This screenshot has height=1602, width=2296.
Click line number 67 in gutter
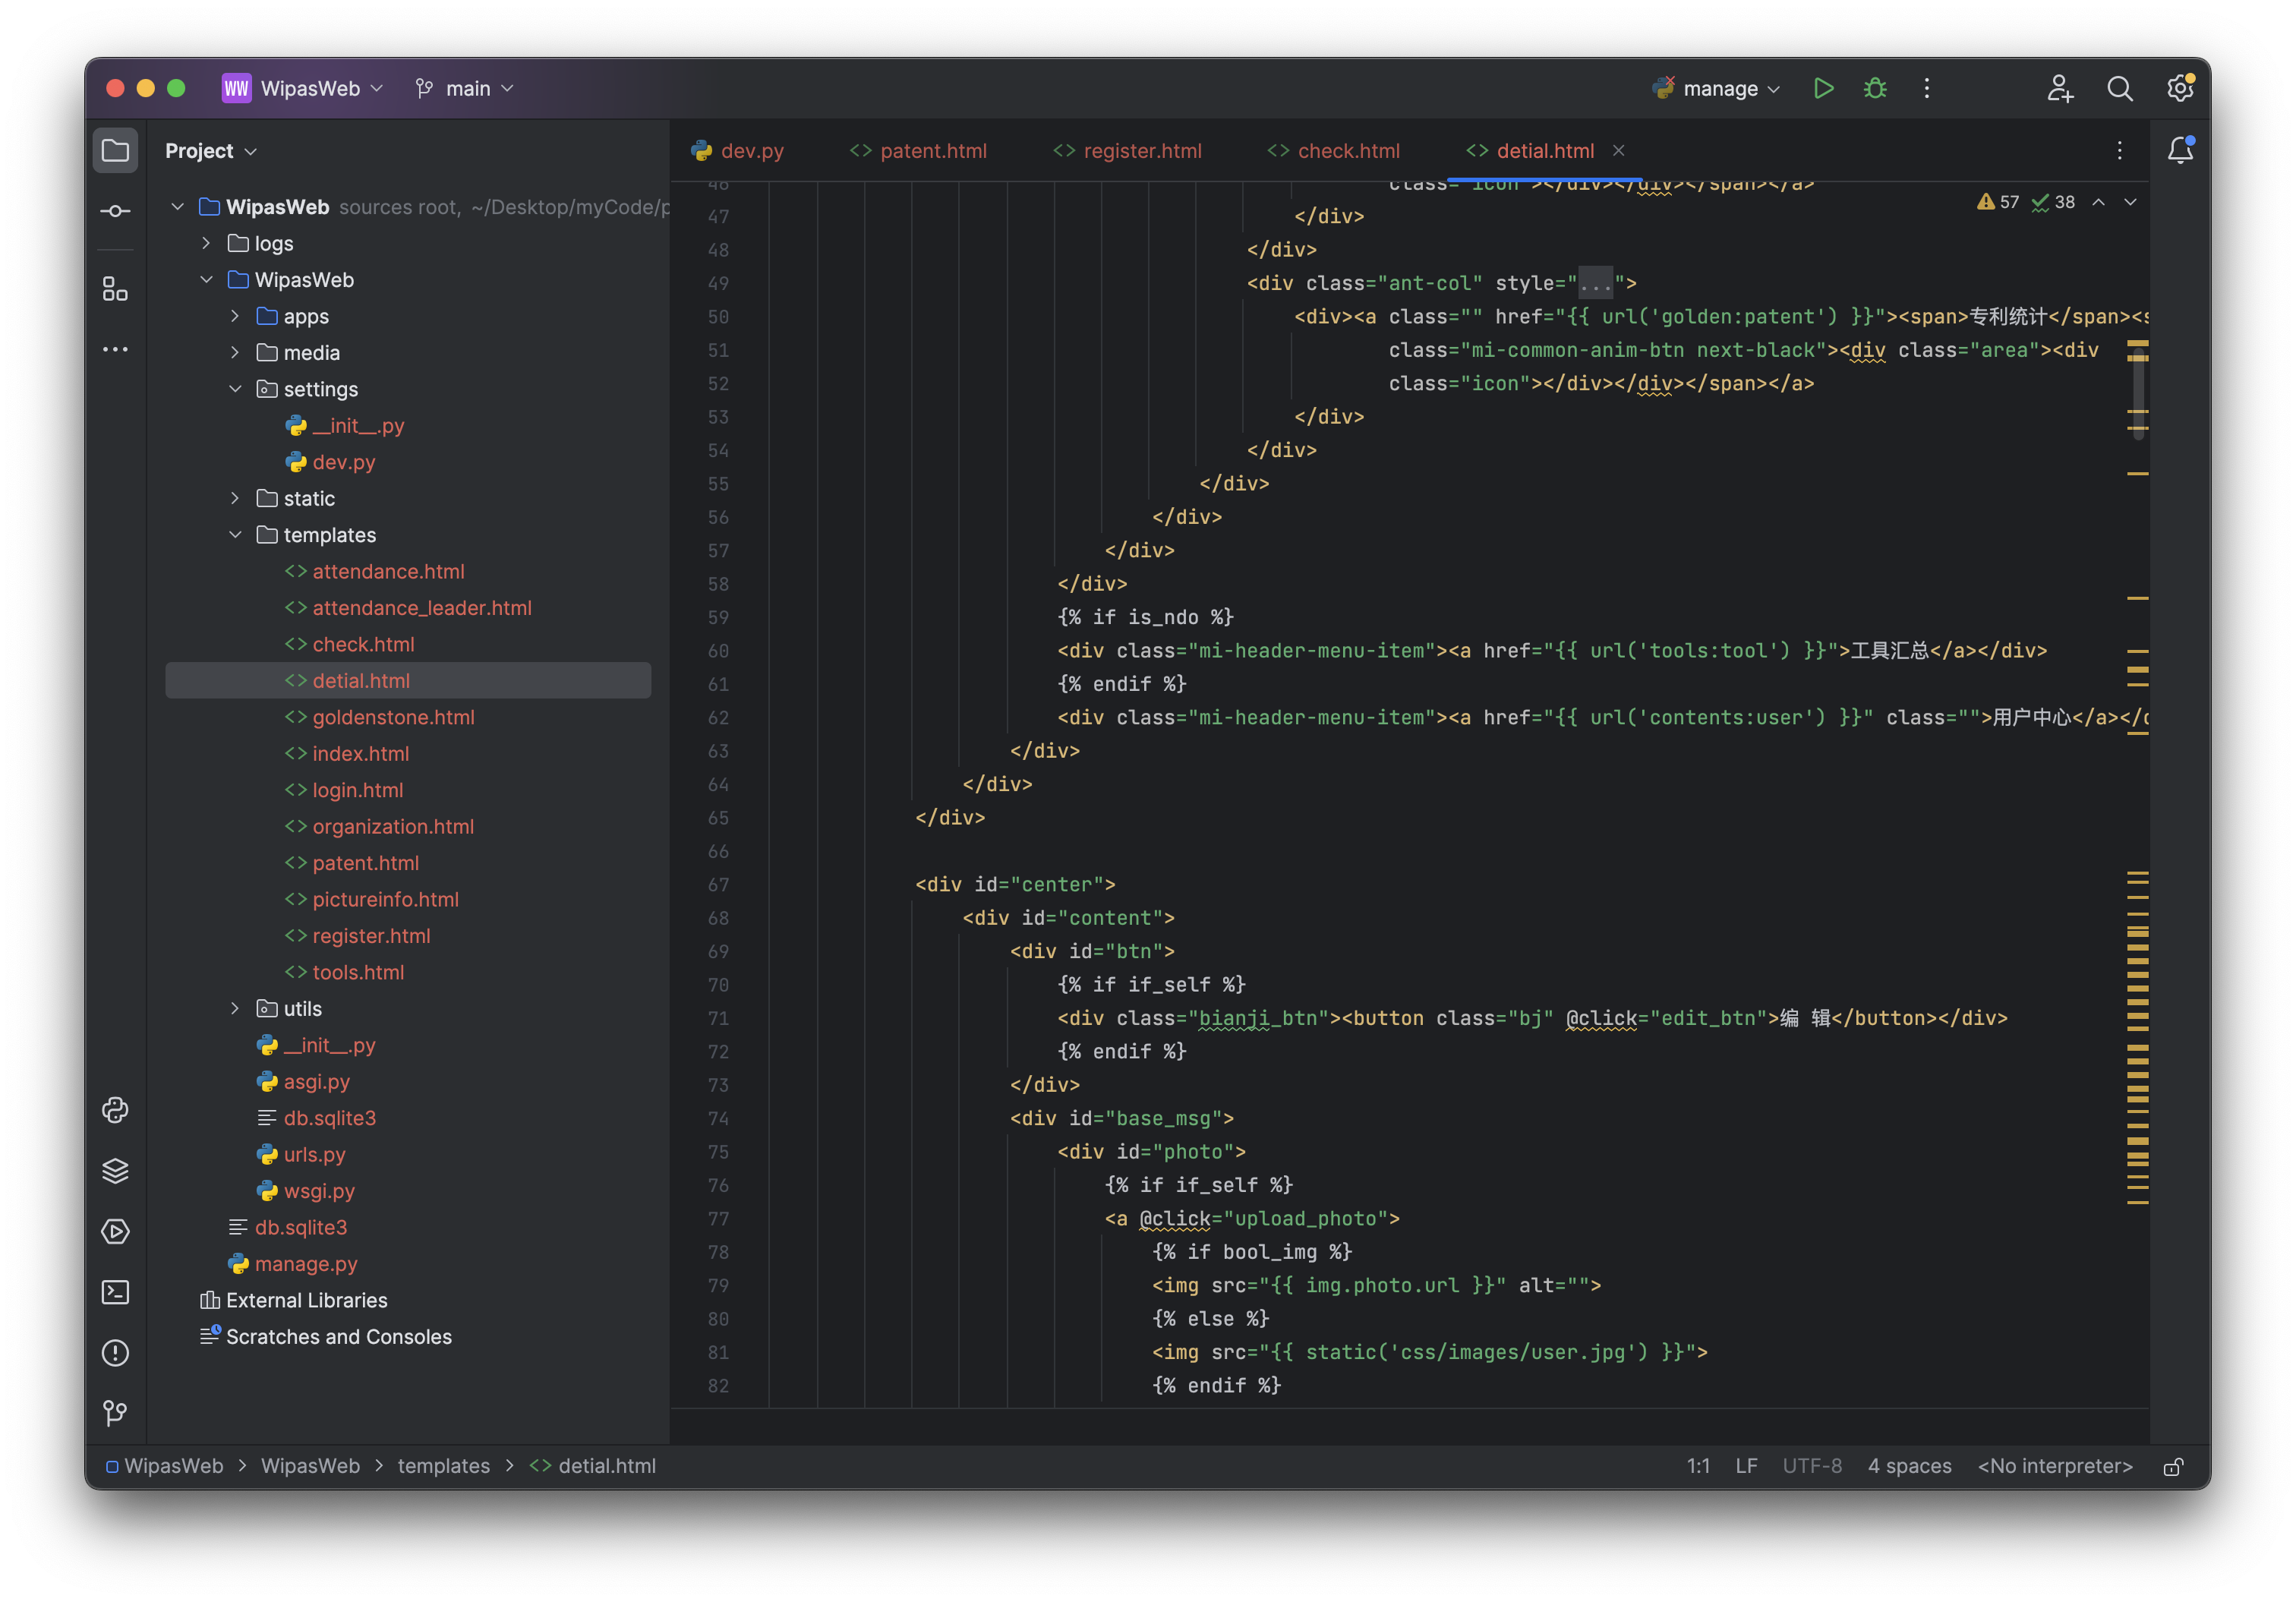(x=718, y=884)
